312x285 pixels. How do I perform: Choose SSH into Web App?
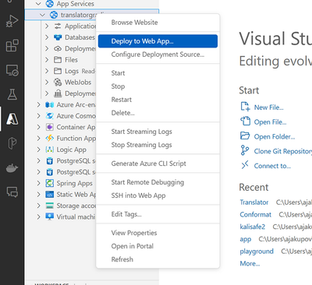158,195
